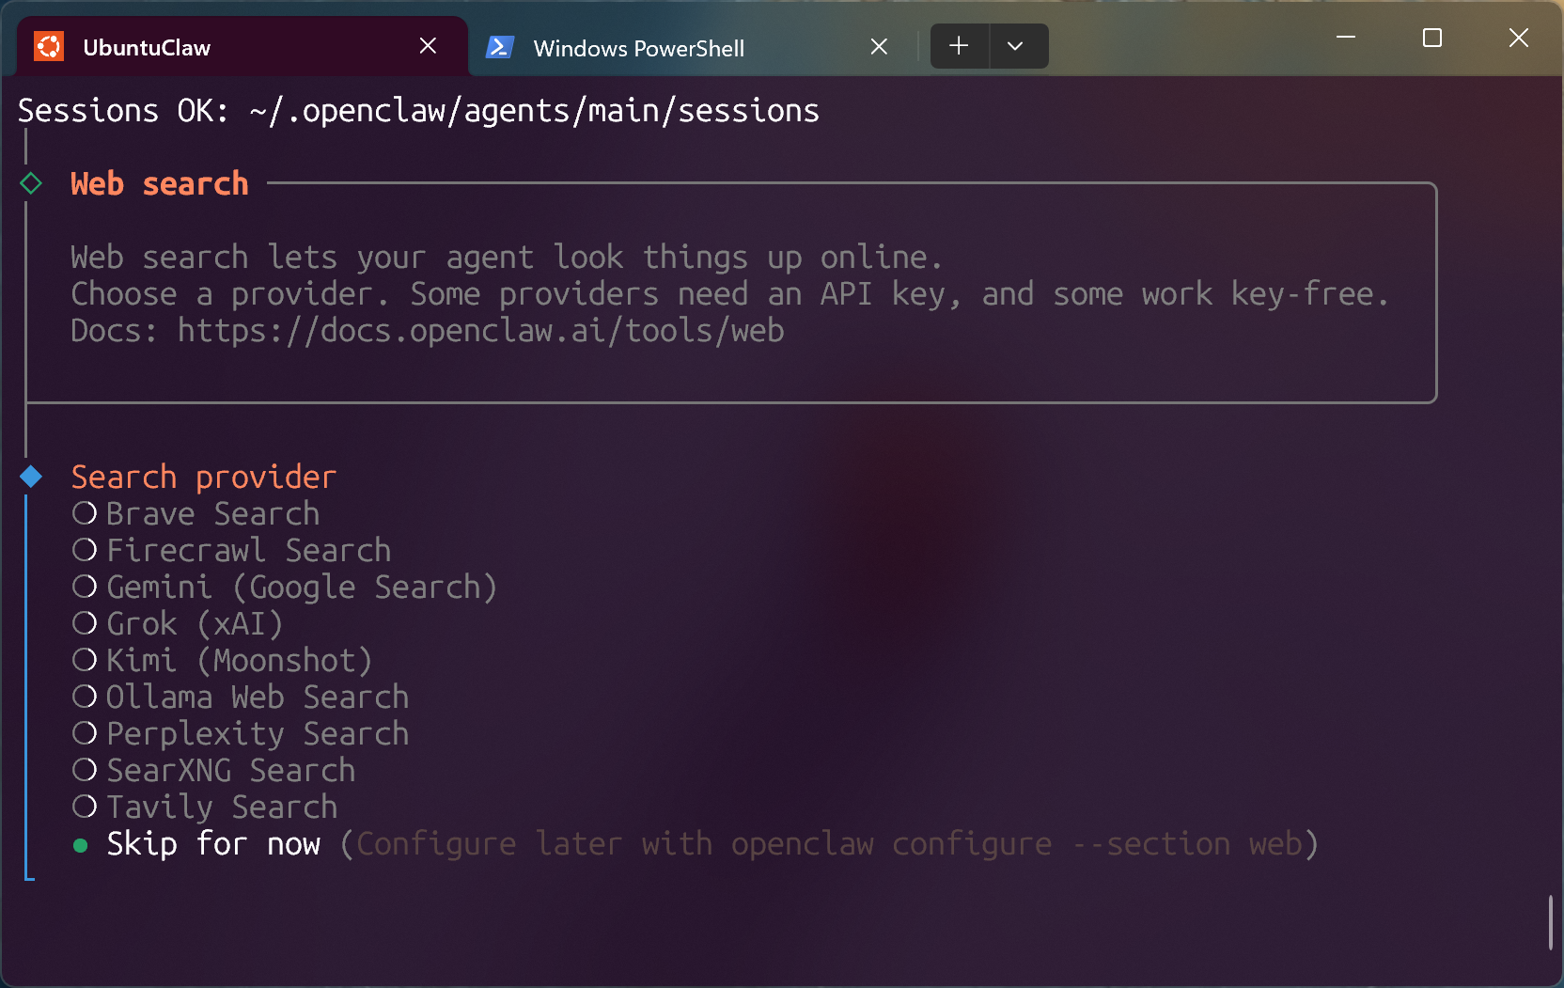Minimize the terminal window
1564x988 pixels.
click(1346, 38)
